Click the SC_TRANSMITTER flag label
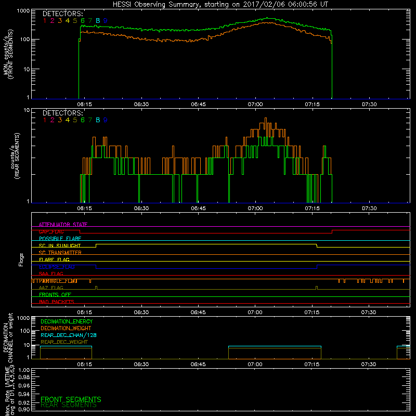 coord(60,253)
